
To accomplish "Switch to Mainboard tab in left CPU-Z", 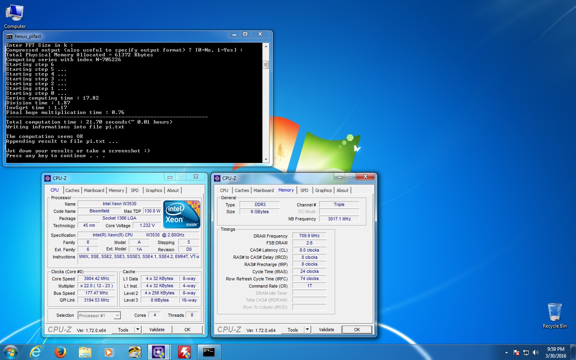I will point(94,190).
